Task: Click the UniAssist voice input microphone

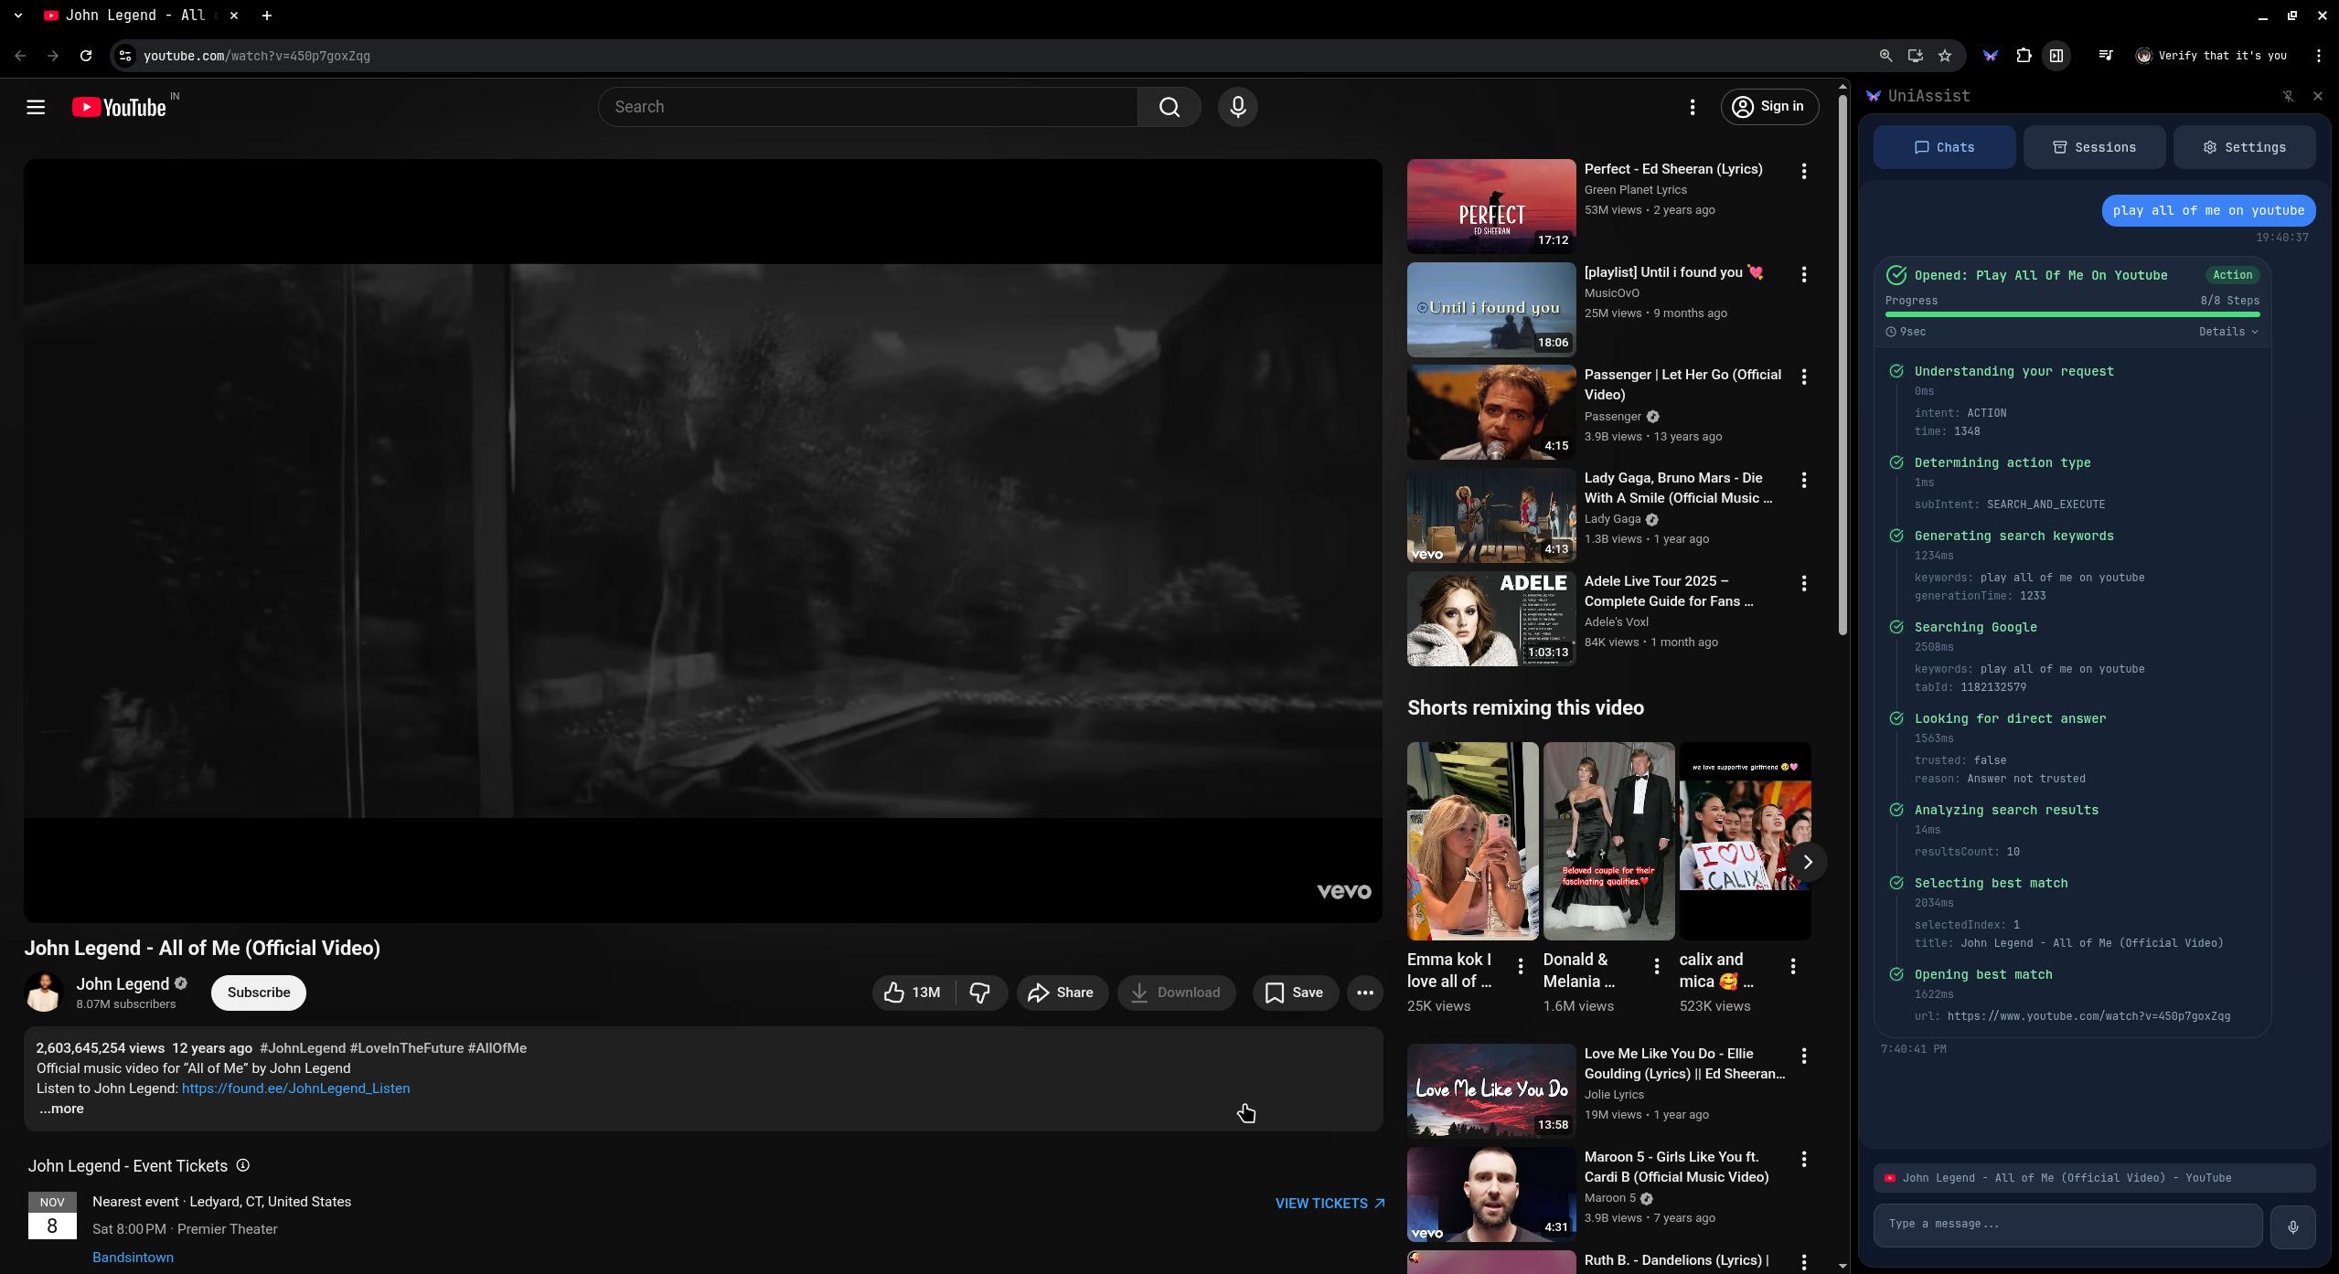Action: point(2291,1226)
